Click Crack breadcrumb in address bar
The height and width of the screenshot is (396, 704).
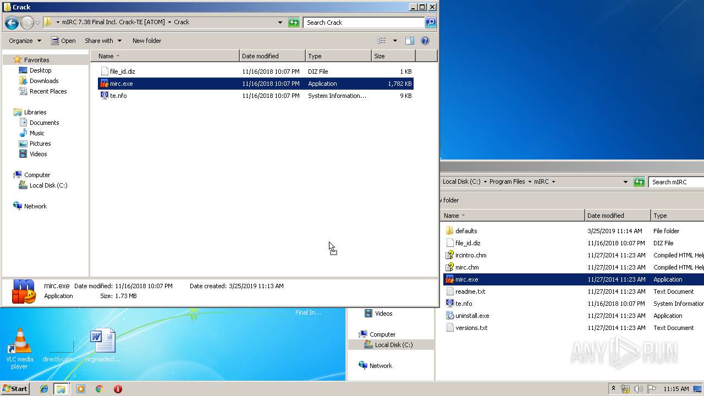coord(182,23)
